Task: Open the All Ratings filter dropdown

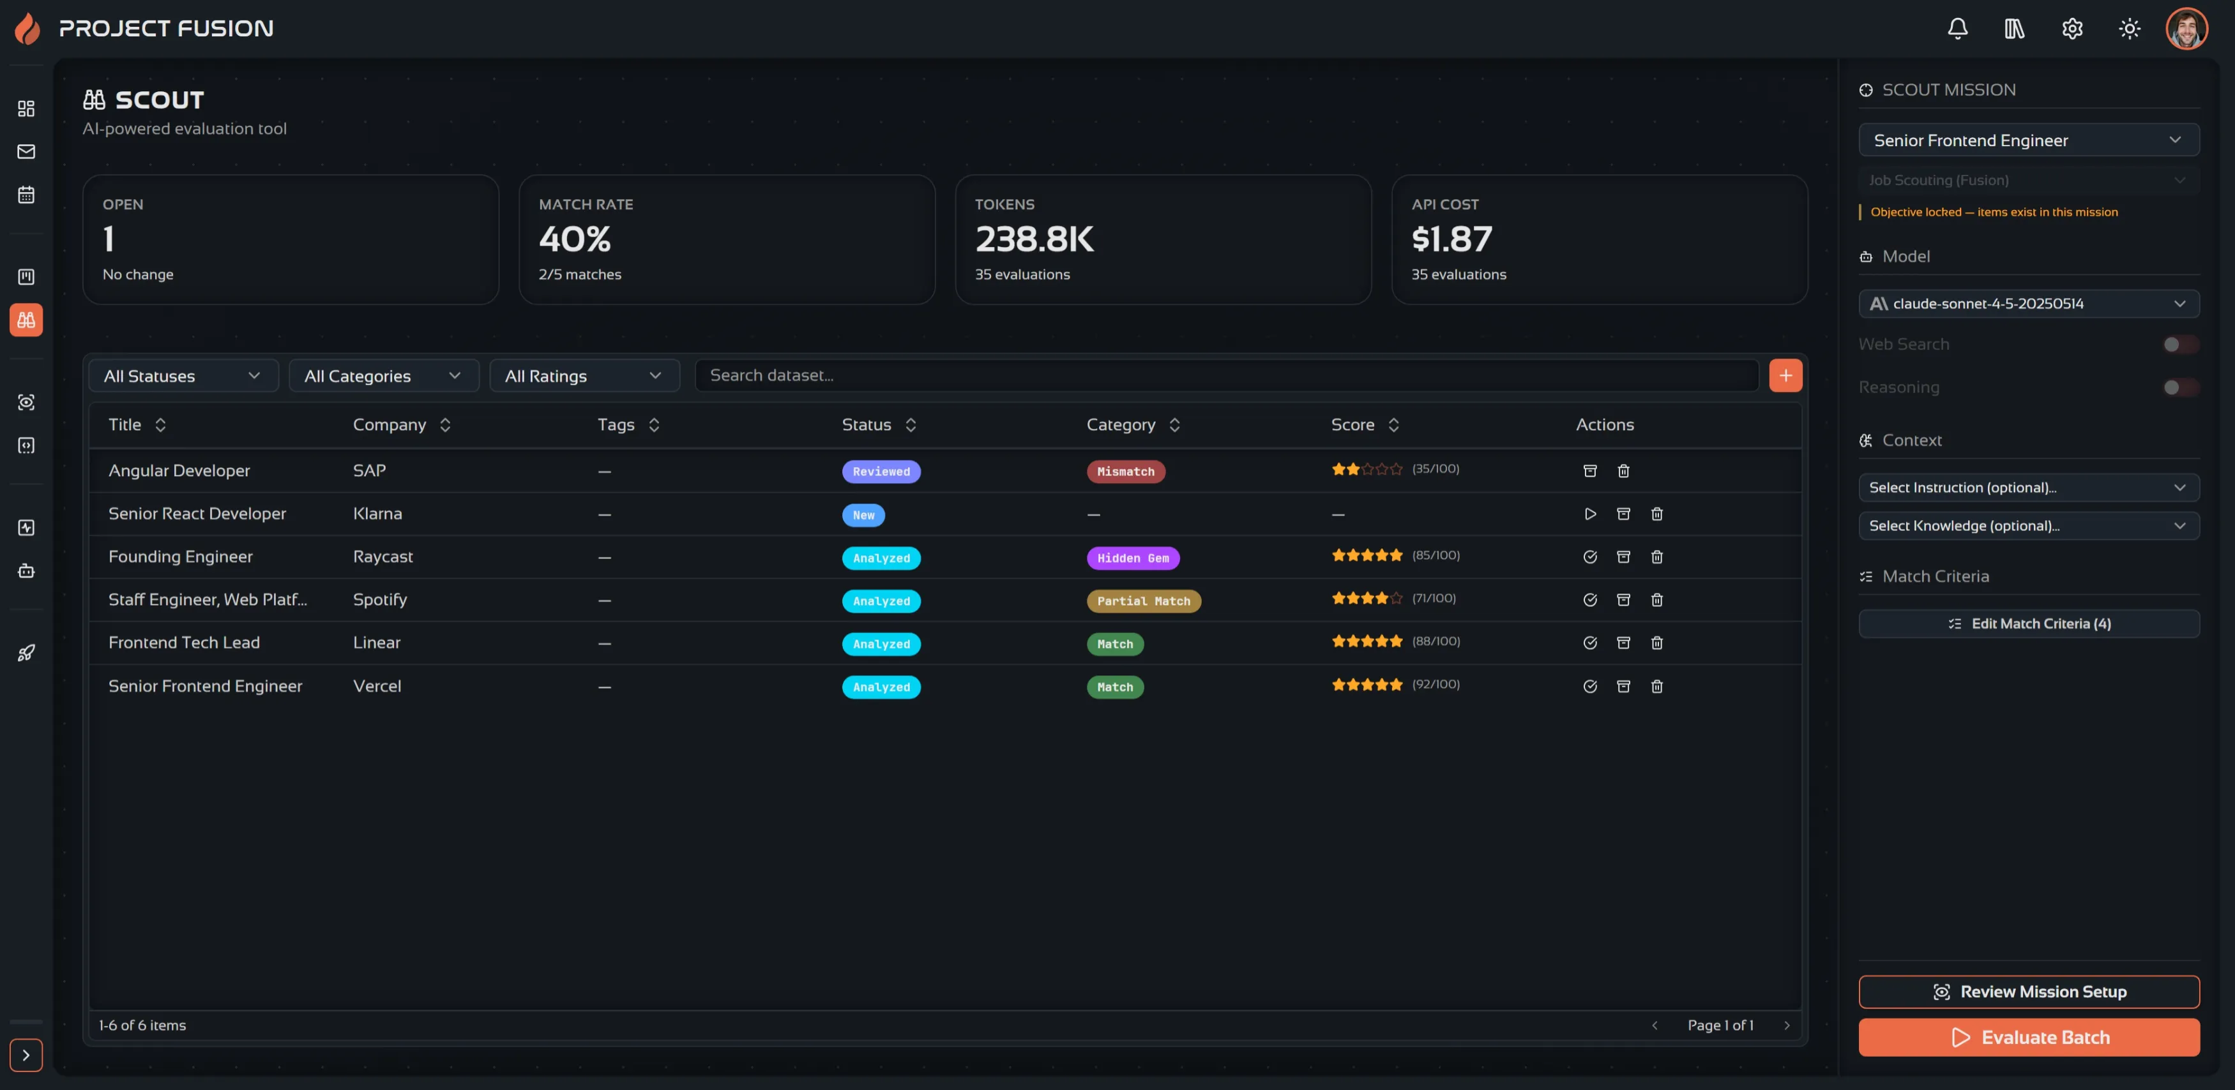Action: (x=584, y=375)
